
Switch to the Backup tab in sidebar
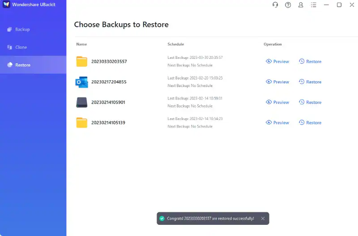pos(22,29)
